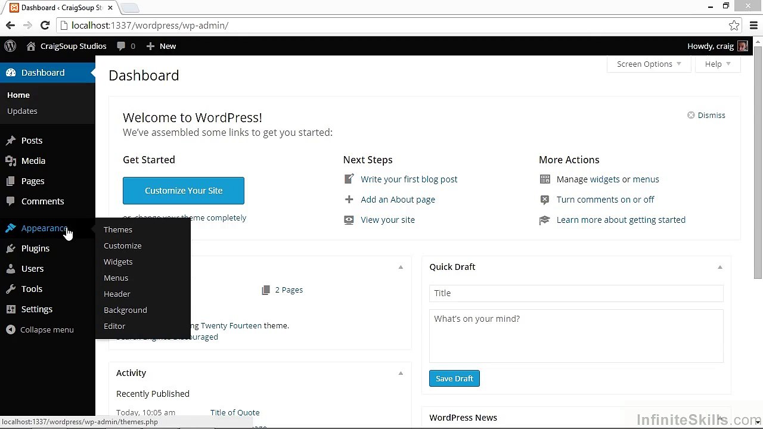This screenshot has height=429, width=763.
Task: Collapse the At a Glance widget toggle arrow
Action: (x=401, y=267)
